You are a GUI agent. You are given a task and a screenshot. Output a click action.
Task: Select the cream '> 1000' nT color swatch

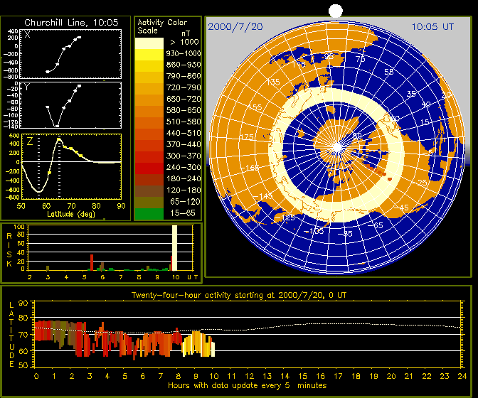tap(149, 43)
